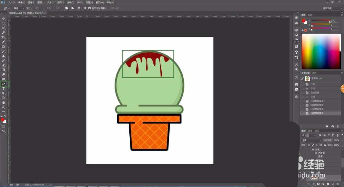Select the Zoom tool

(x=3, y=107)
